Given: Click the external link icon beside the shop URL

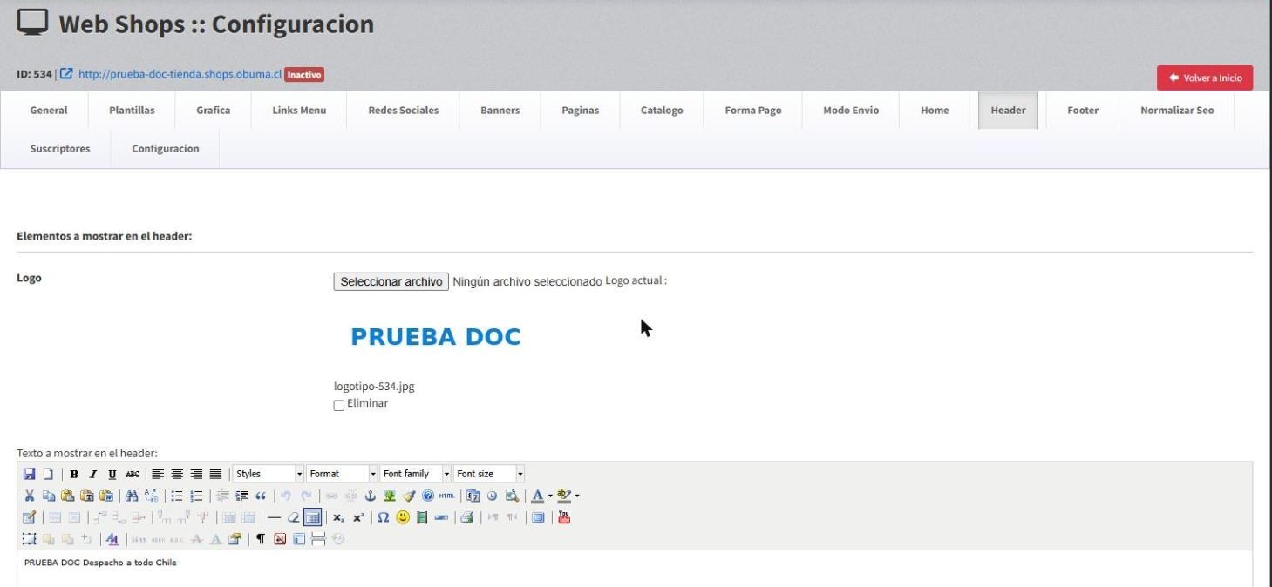Looking at the screenshot, I should [66, 75].
